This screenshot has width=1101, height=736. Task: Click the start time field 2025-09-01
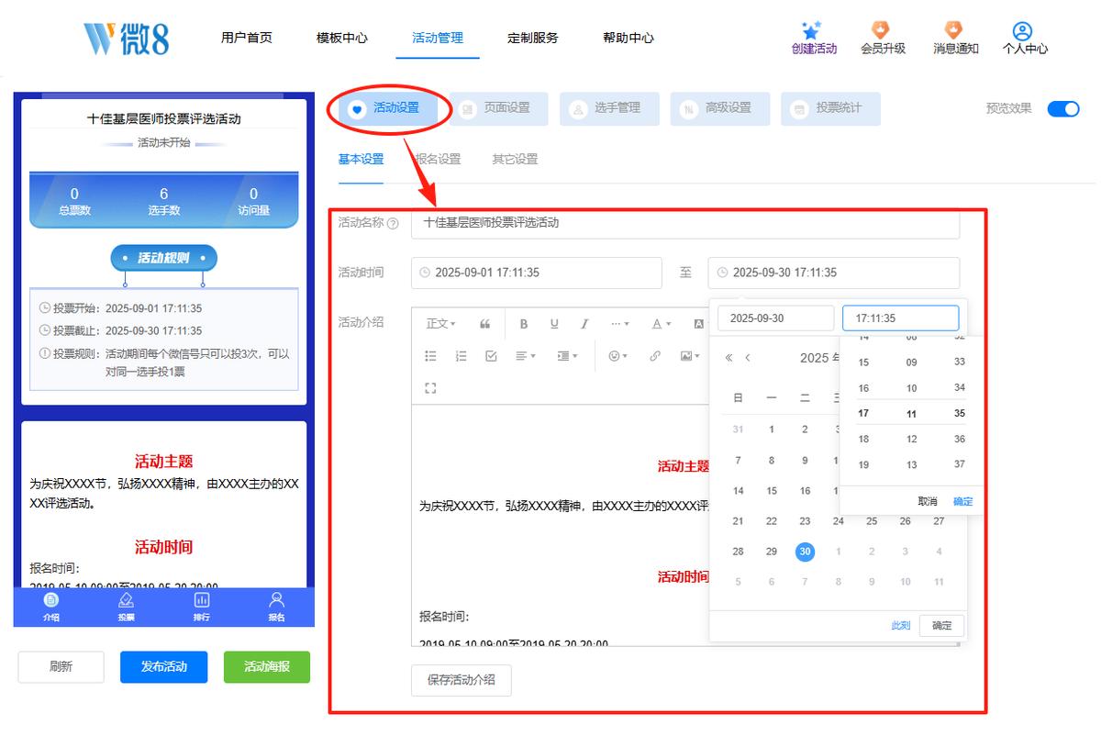(537, 273)
